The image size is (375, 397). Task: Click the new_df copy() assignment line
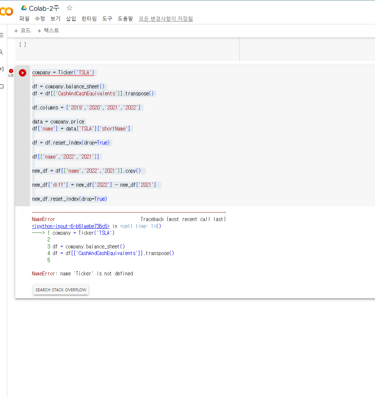point(87,171)
